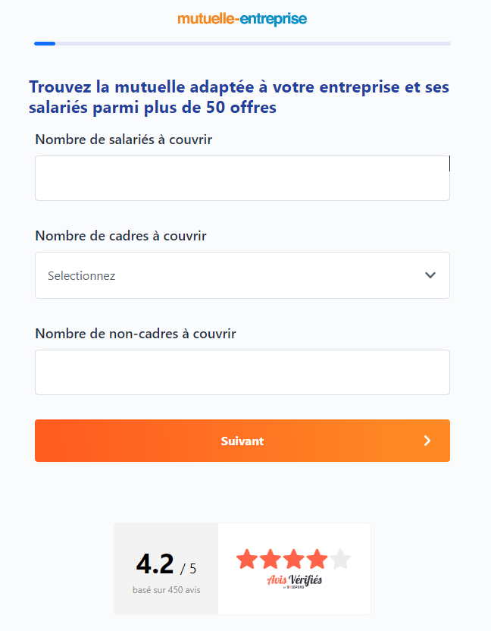This screenshot has width=491, height=631.
Task: Open the Nombre de cadres dropdown
Action: pos(242,275)
